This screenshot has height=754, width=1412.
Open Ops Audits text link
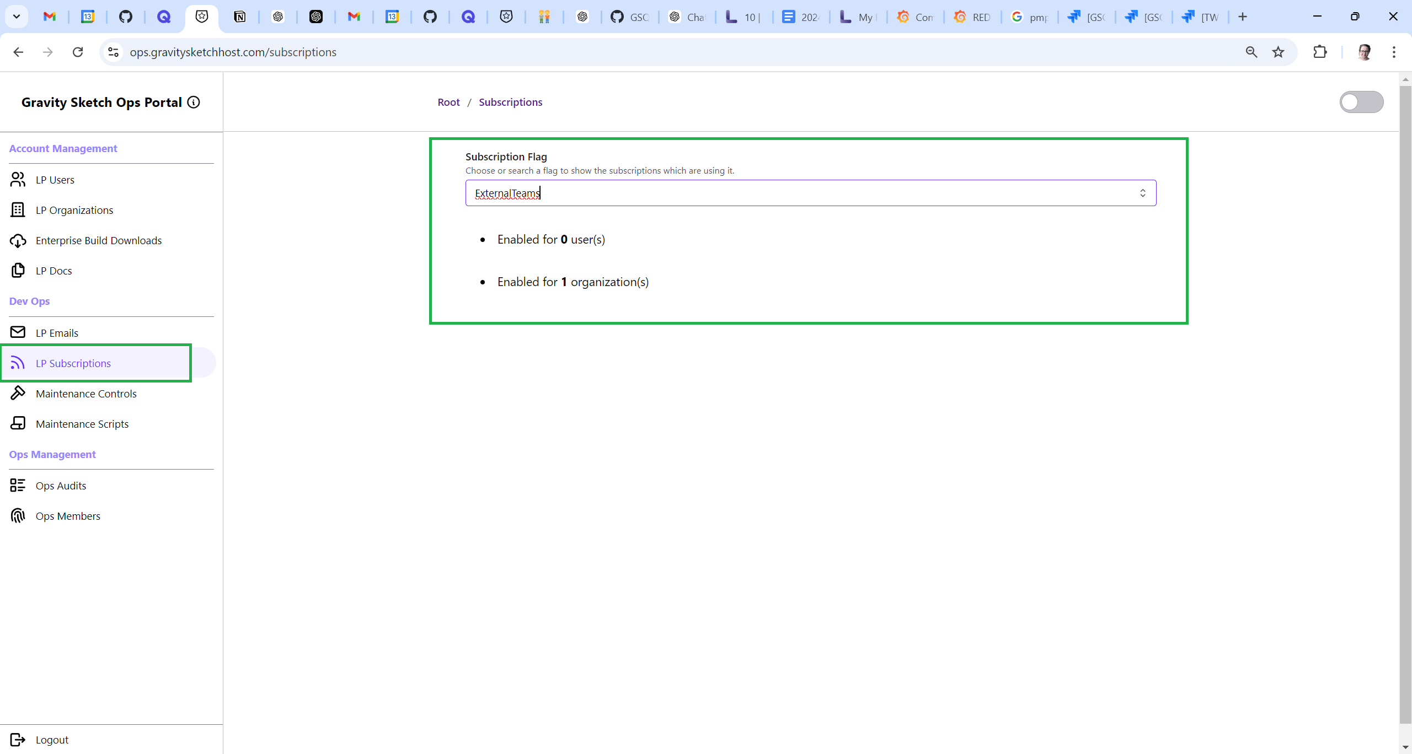61,486
